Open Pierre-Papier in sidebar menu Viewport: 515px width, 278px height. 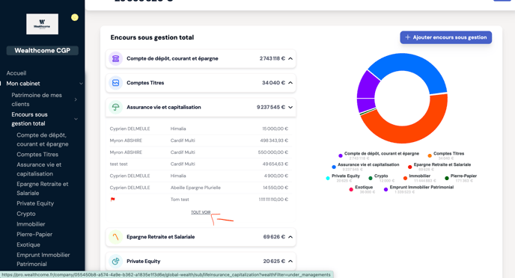[34, 235]
